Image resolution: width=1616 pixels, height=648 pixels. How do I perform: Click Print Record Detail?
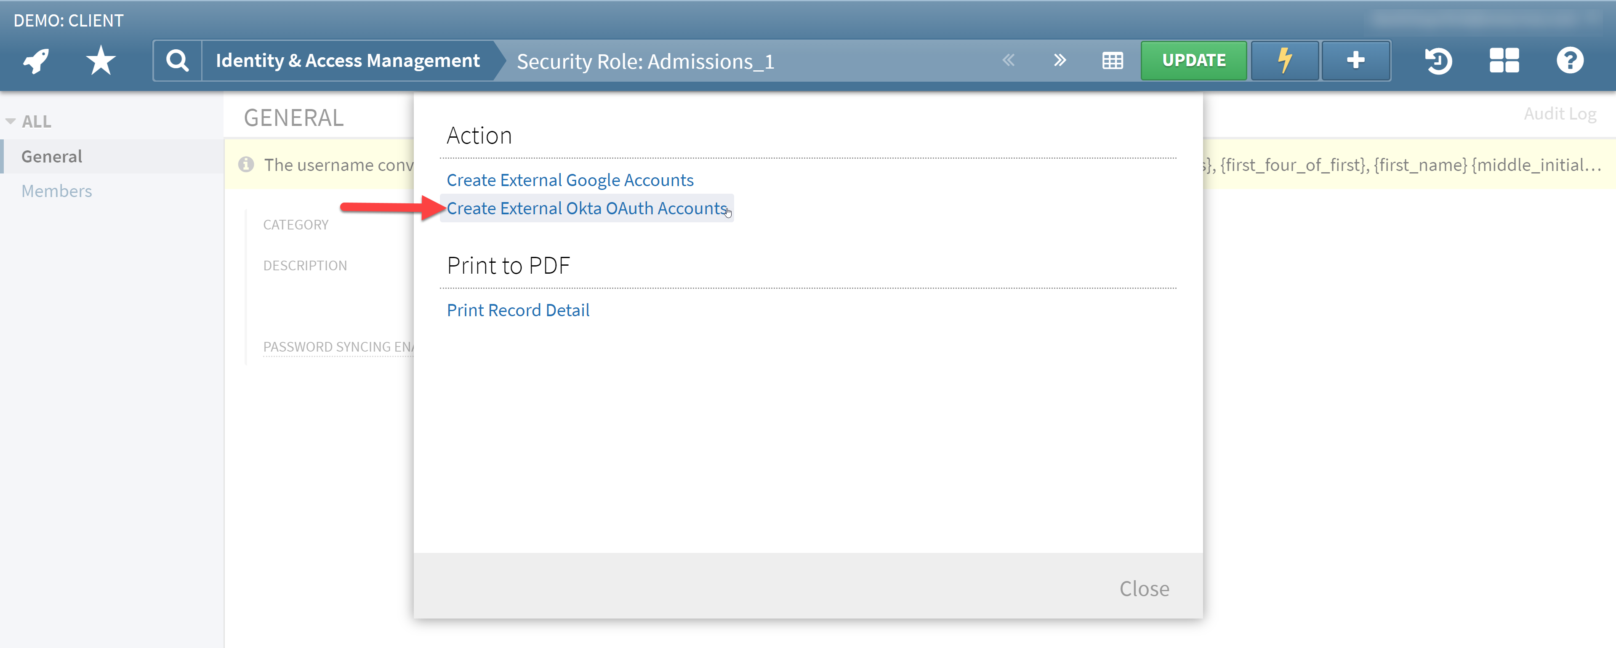pyautogui.click(x=518, y=309)
